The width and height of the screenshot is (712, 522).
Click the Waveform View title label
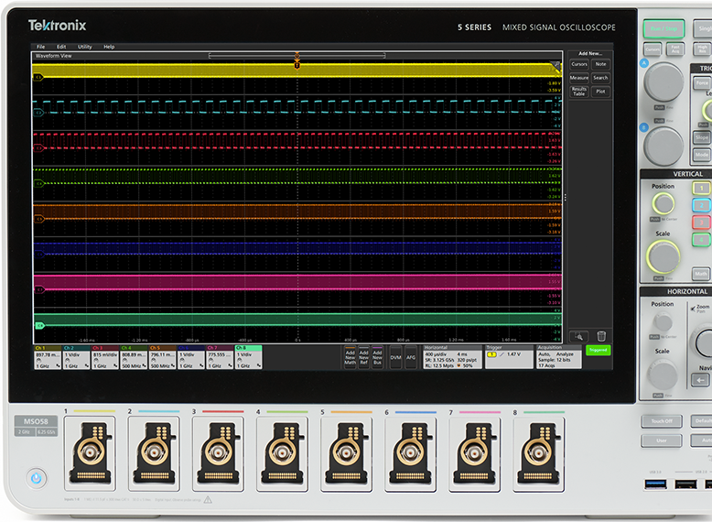tap(54, 56)
